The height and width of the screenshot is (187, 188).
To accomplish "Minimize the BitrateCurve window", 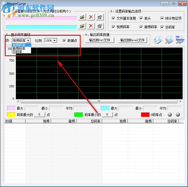I will 165,4.
